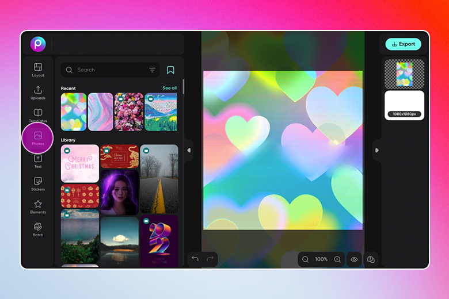
Task: Click the Picsart logo
Action: (x=38, y=44)
